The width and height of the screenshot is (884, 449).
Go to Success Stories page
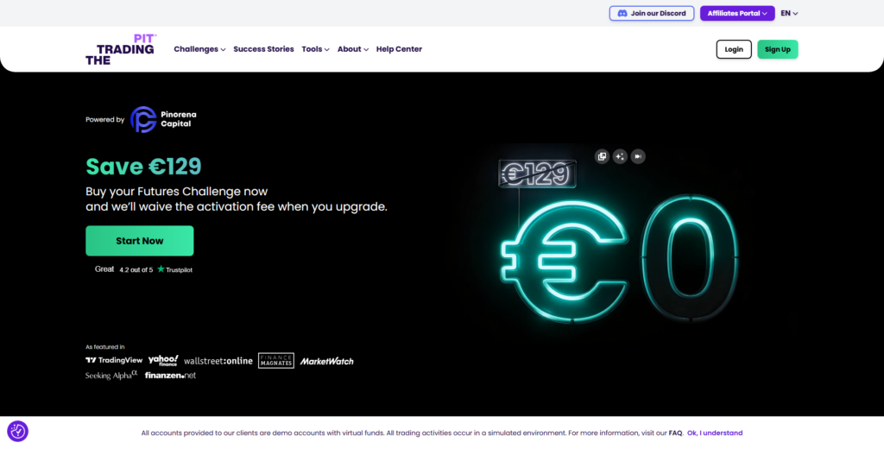tap(263, 49)
